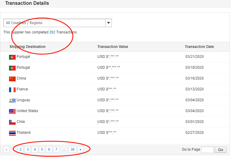
Task: Click the Portugal flag in first row
Action: [x=12, y=57]
